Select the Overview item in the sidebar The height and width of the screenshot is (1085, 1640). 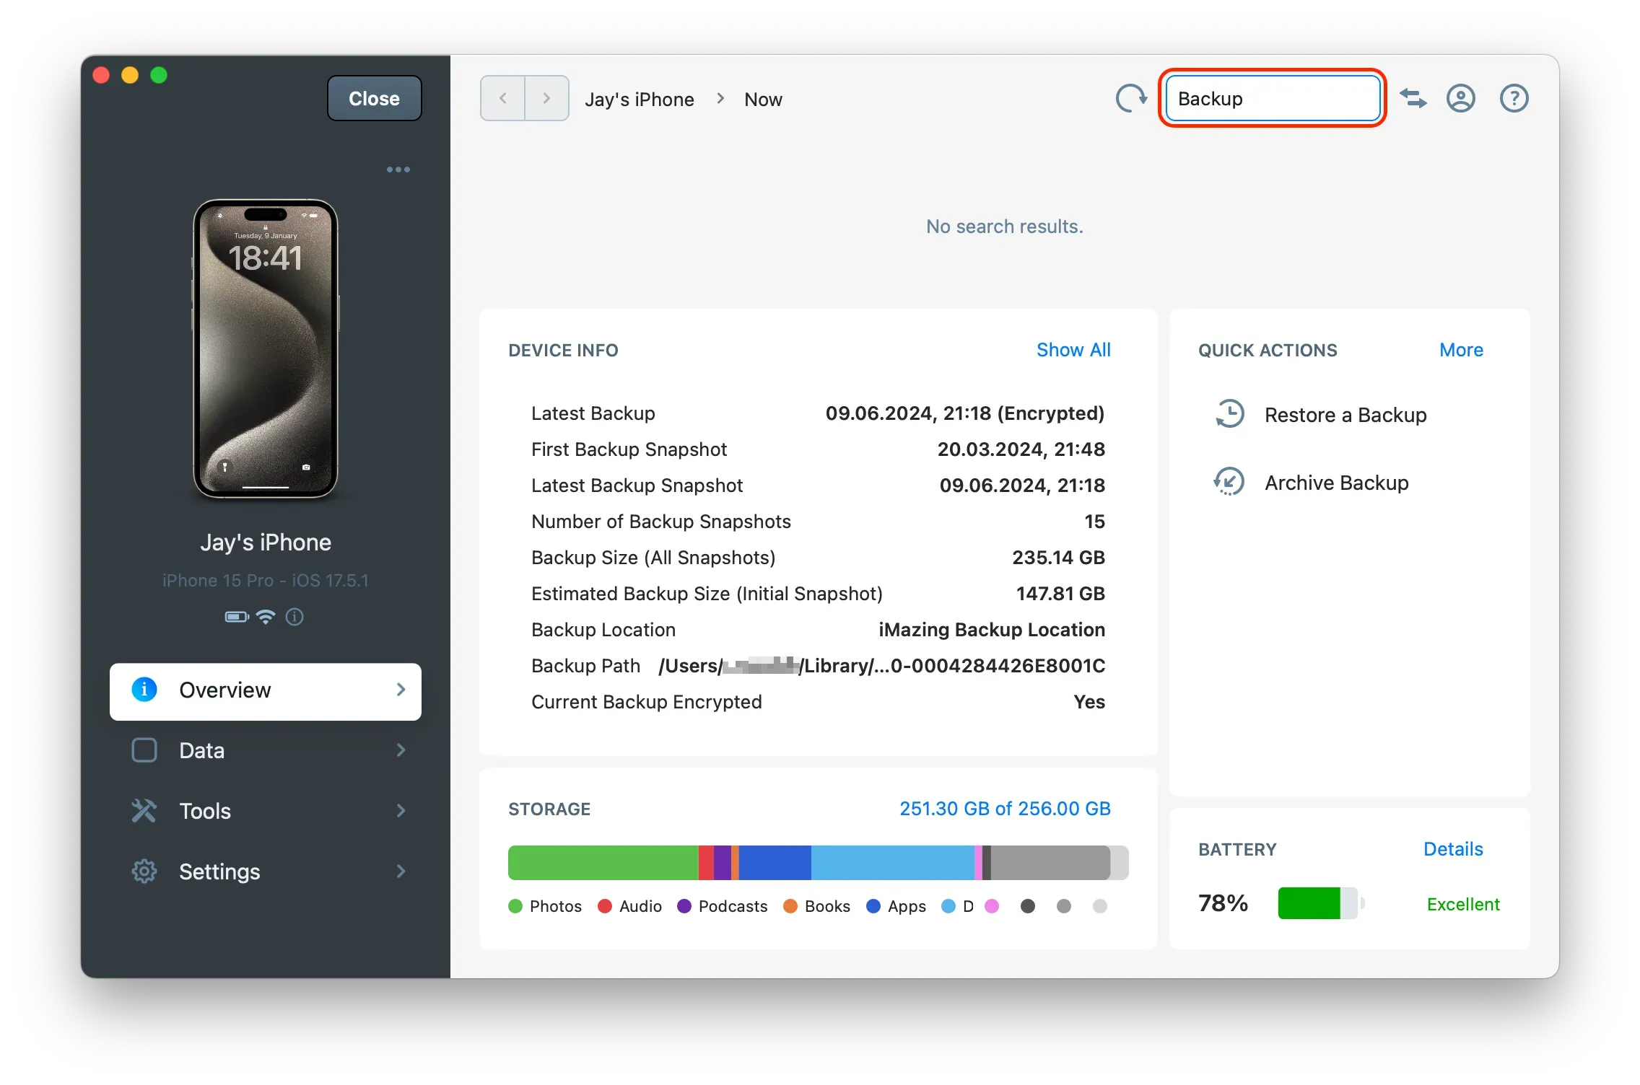(224, 690)
